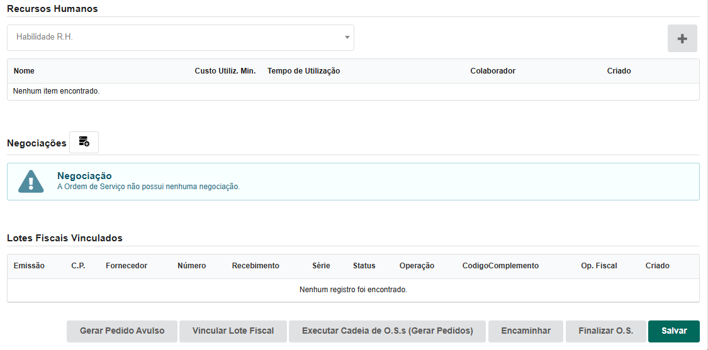Click Tempo de Utilização column header
The width and height of the screenshot is (708, 350).
click(303, 71)
